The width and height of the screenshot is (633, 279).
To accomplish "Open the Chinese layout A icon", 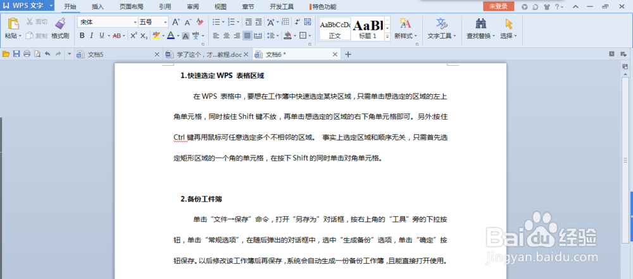I will tap(271, 22).
